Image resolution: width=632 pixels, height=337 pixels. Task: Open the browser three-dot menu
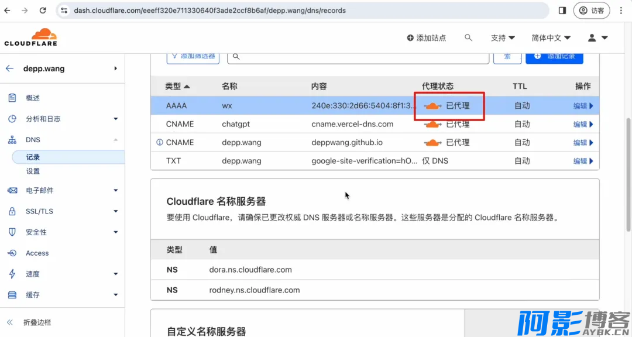pos(621,11)
